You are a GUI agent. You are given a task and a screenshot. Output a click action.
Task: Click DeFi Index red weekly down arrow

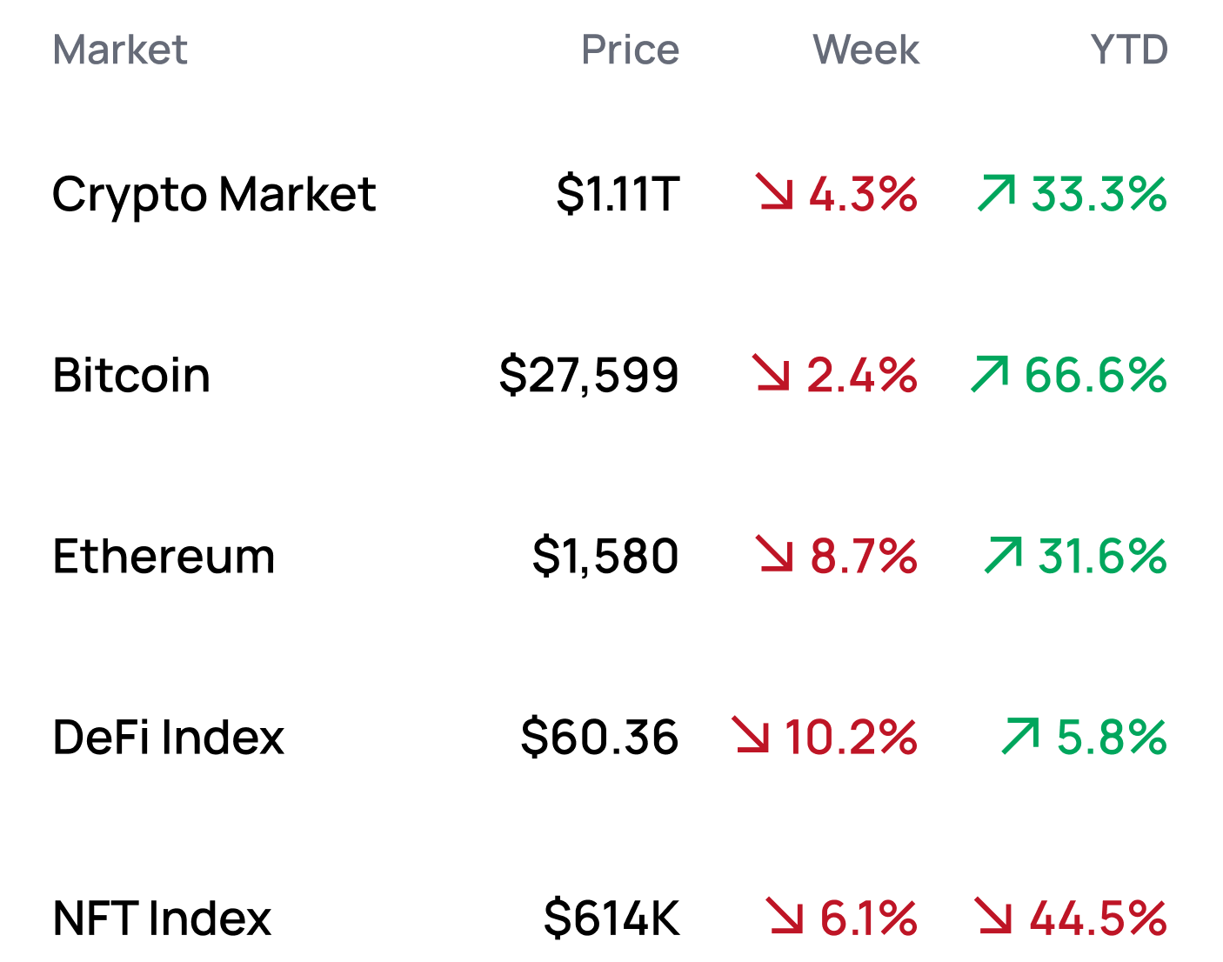[x=751, y=735]
